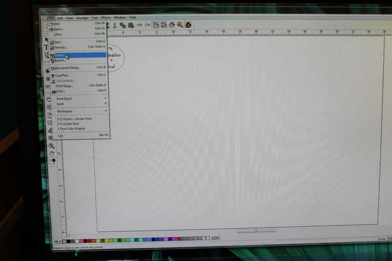The height and width of the screenshot is (261, 392).
Task: Choose Document Setup... from the File menu
Action: pos(78,68)
